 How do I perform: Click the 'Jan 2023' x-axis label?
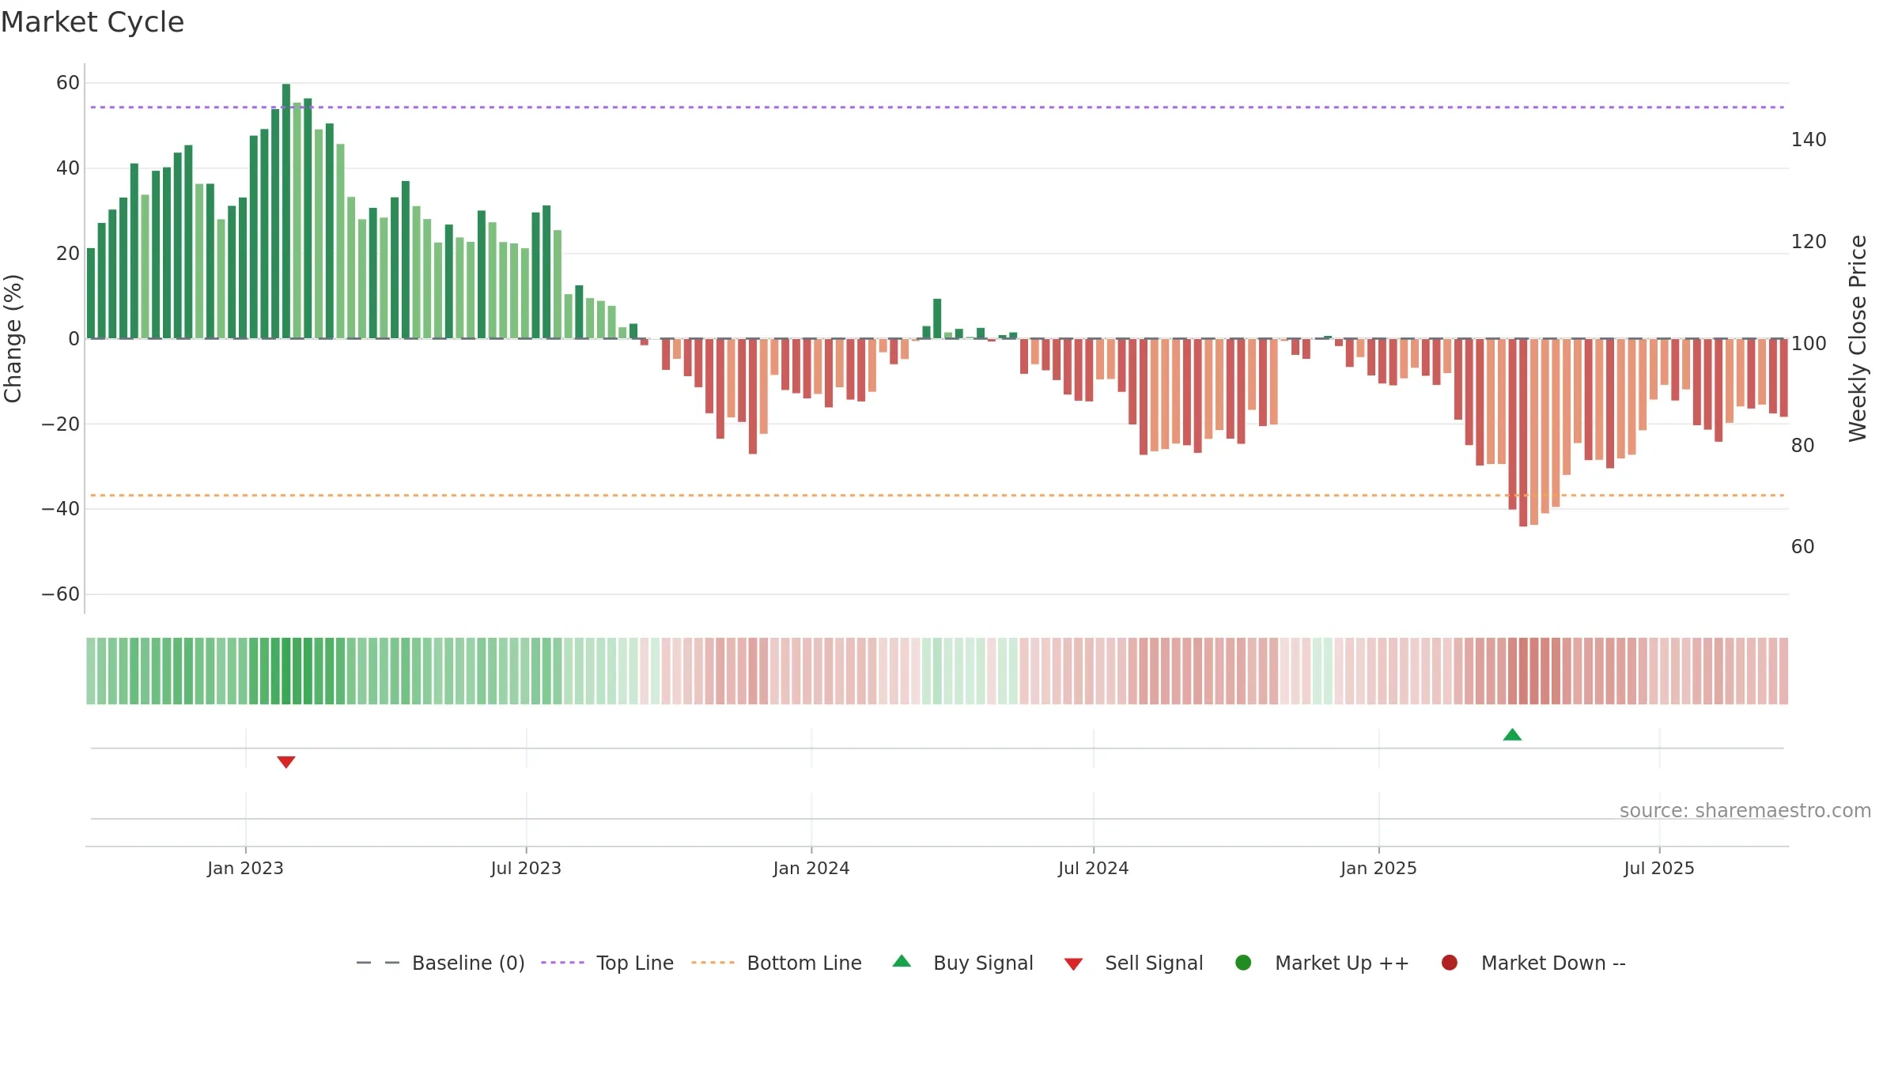pyautogui.click(x=245, y=869)
